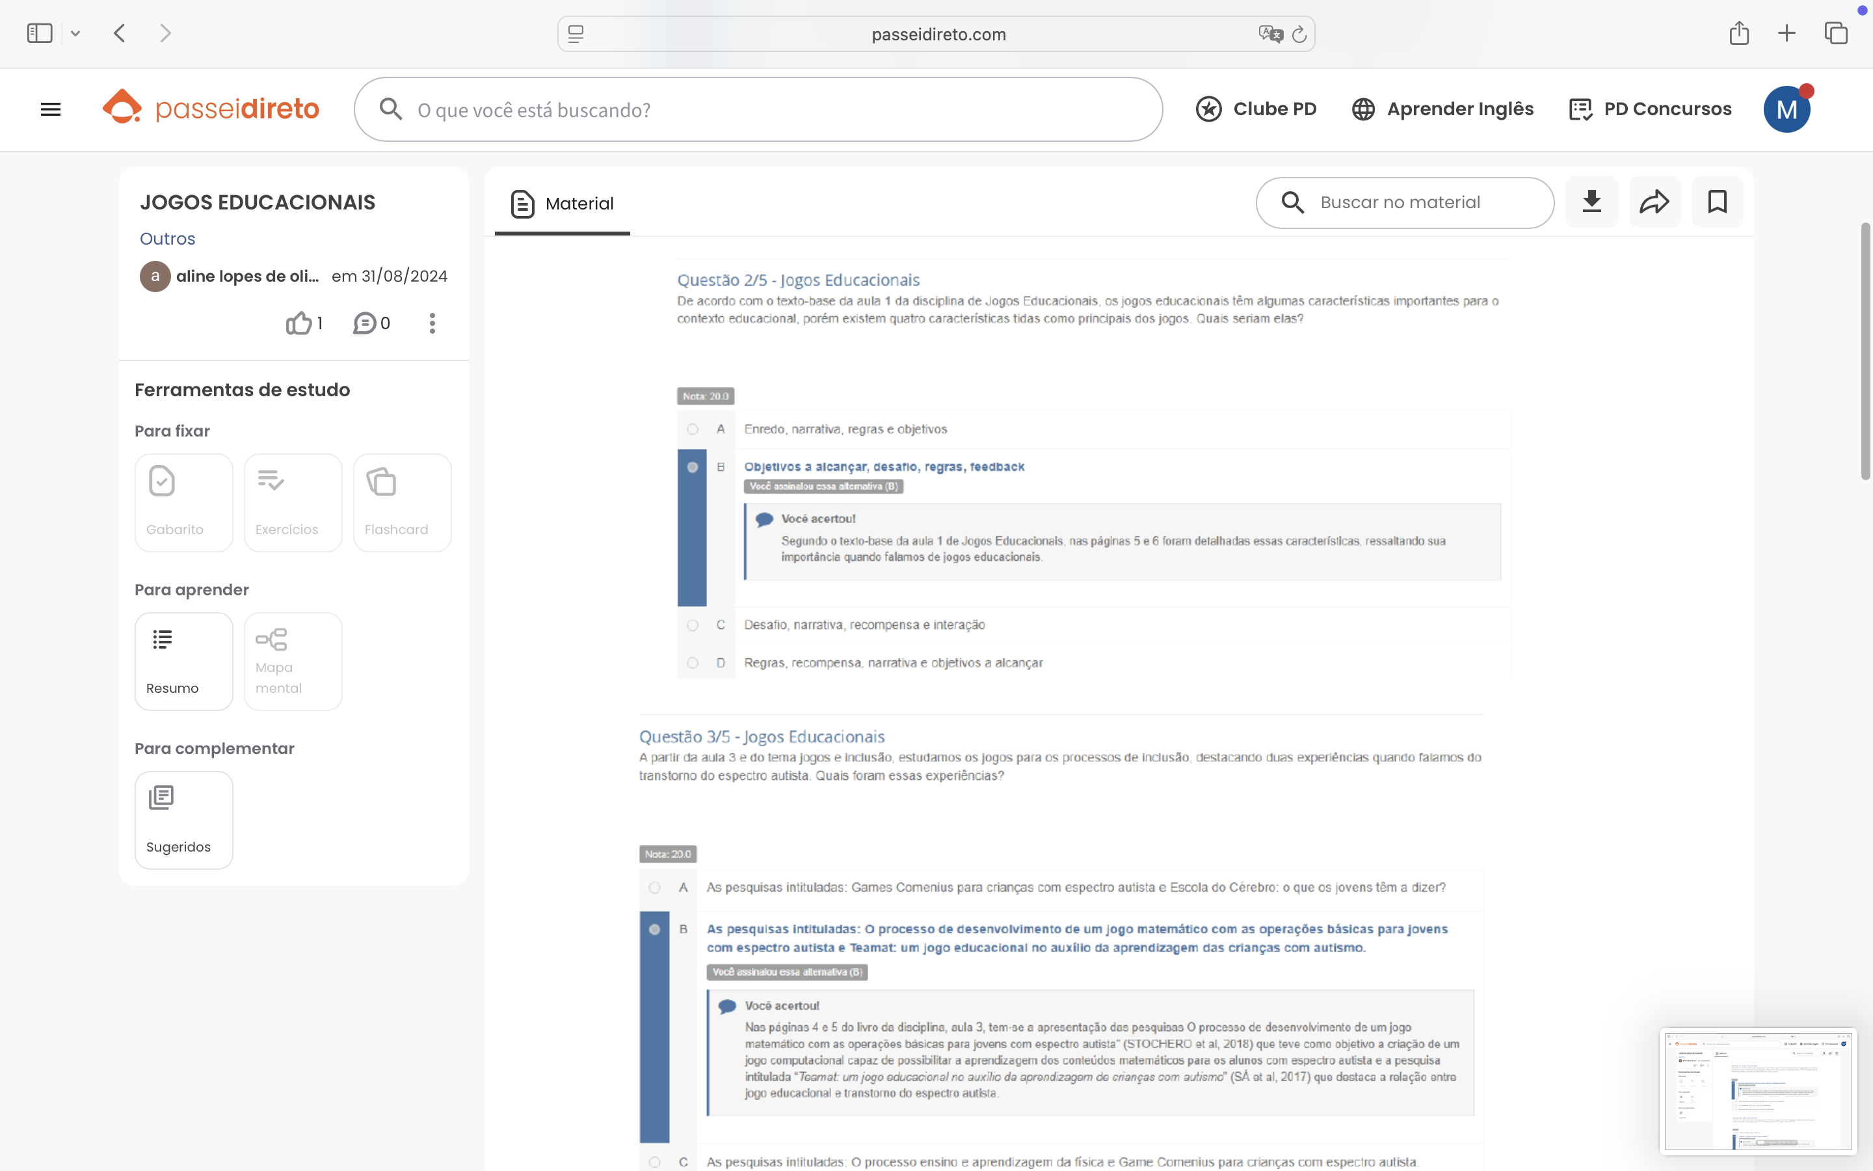
Task: Open comments bubble icon
Action: click(365, 323)
